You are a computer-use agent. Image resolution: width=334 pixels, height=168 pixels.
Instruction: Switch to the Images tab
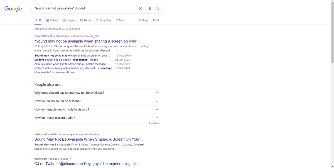point(69,20)
